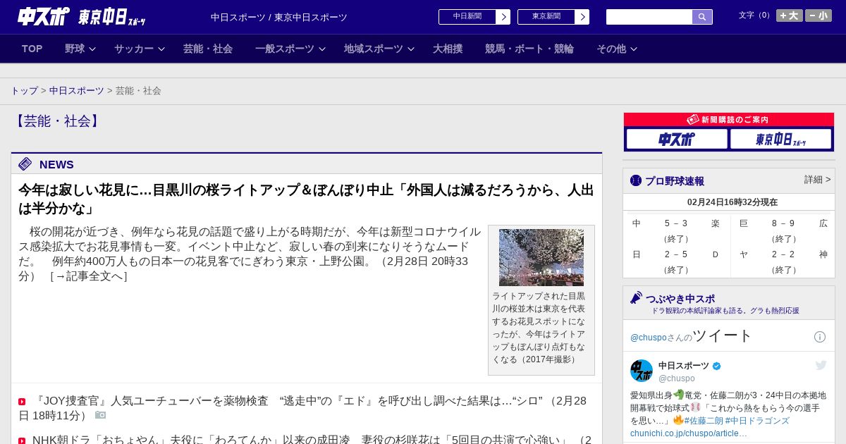
Task: Open the chunichi.co.jp/chuspo/article tweet link
Action: (x=689, y=433)
